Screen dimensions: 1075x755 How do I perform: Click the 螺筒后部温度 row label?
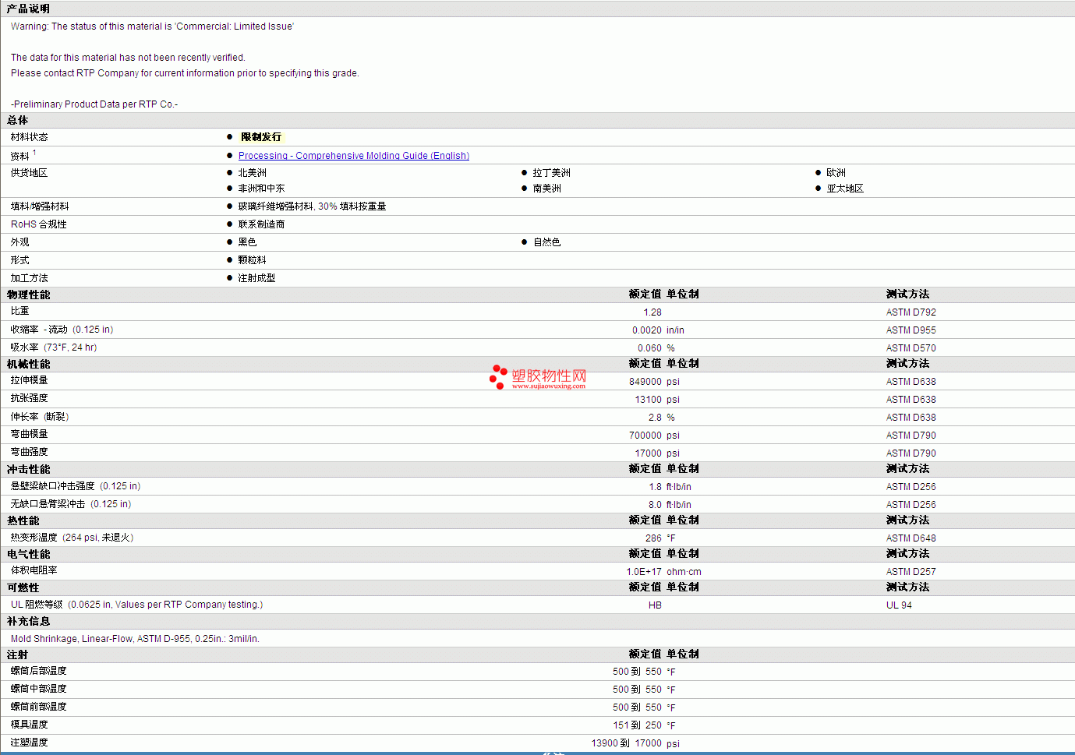point(39,671)
